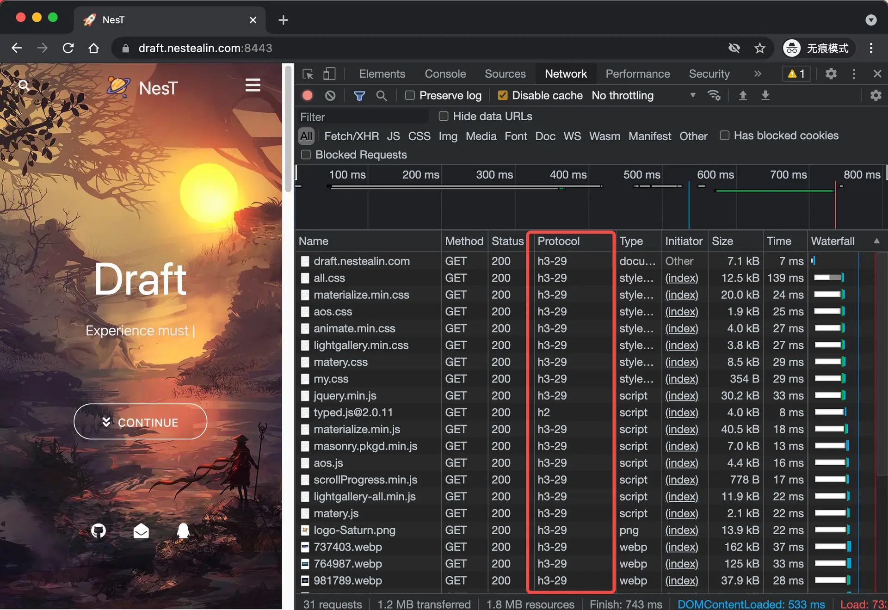
Task: Export HAR file download arrow
Action: 765,95
